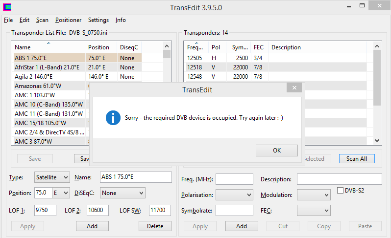Viewport: 391px width, 238px height.
Task: Click the Symbolrate input field
Action: [234, 211]
